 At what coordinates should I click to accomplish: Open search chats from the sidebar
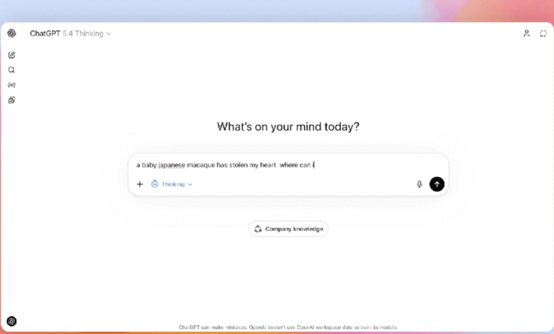[x=11, y=70]
